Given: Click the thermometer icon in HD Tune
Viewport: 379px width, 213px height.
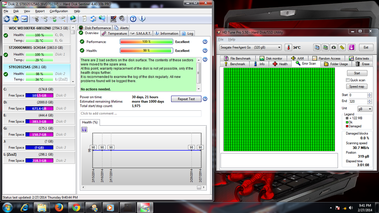Looking at the screenshot, I should [x=288, y=47].
